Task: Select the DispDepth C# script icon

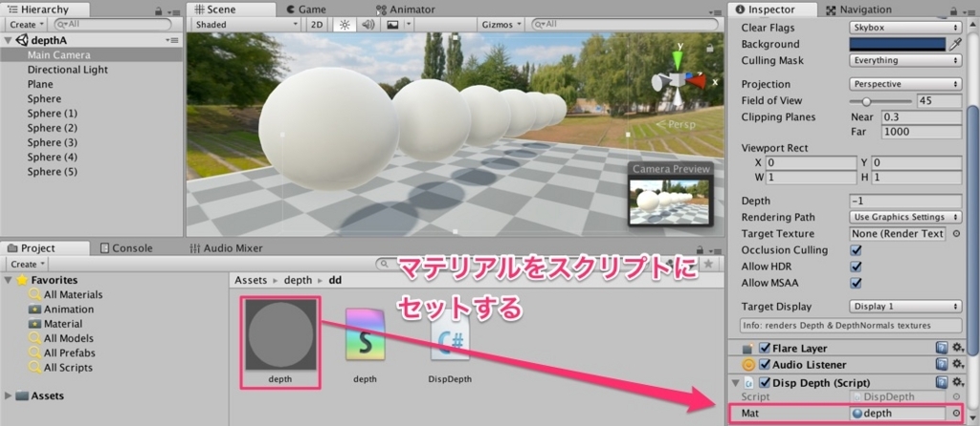Action: pyautogui.click(x=450, y=335)
